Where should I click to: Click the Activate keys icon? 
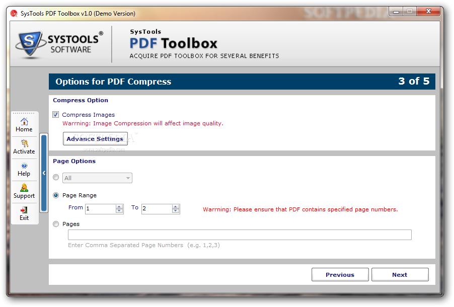coord(24,143)
